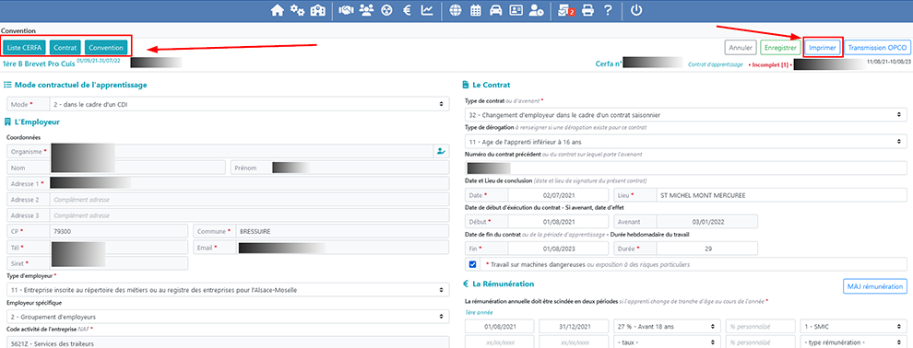Image resolution: width=913 pixels, height=348 pixels.
Task: Click the Contrat d'apprentissage label
Action: 715,64
